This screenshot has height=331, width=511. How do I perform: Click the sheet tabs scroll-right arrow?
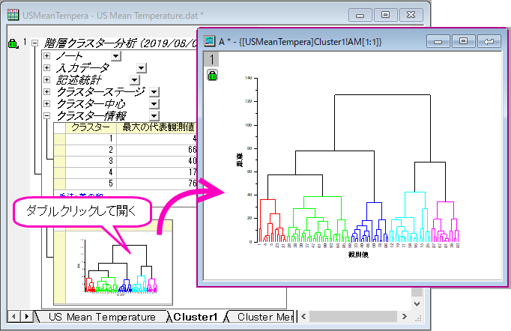[x=27, y=316]
